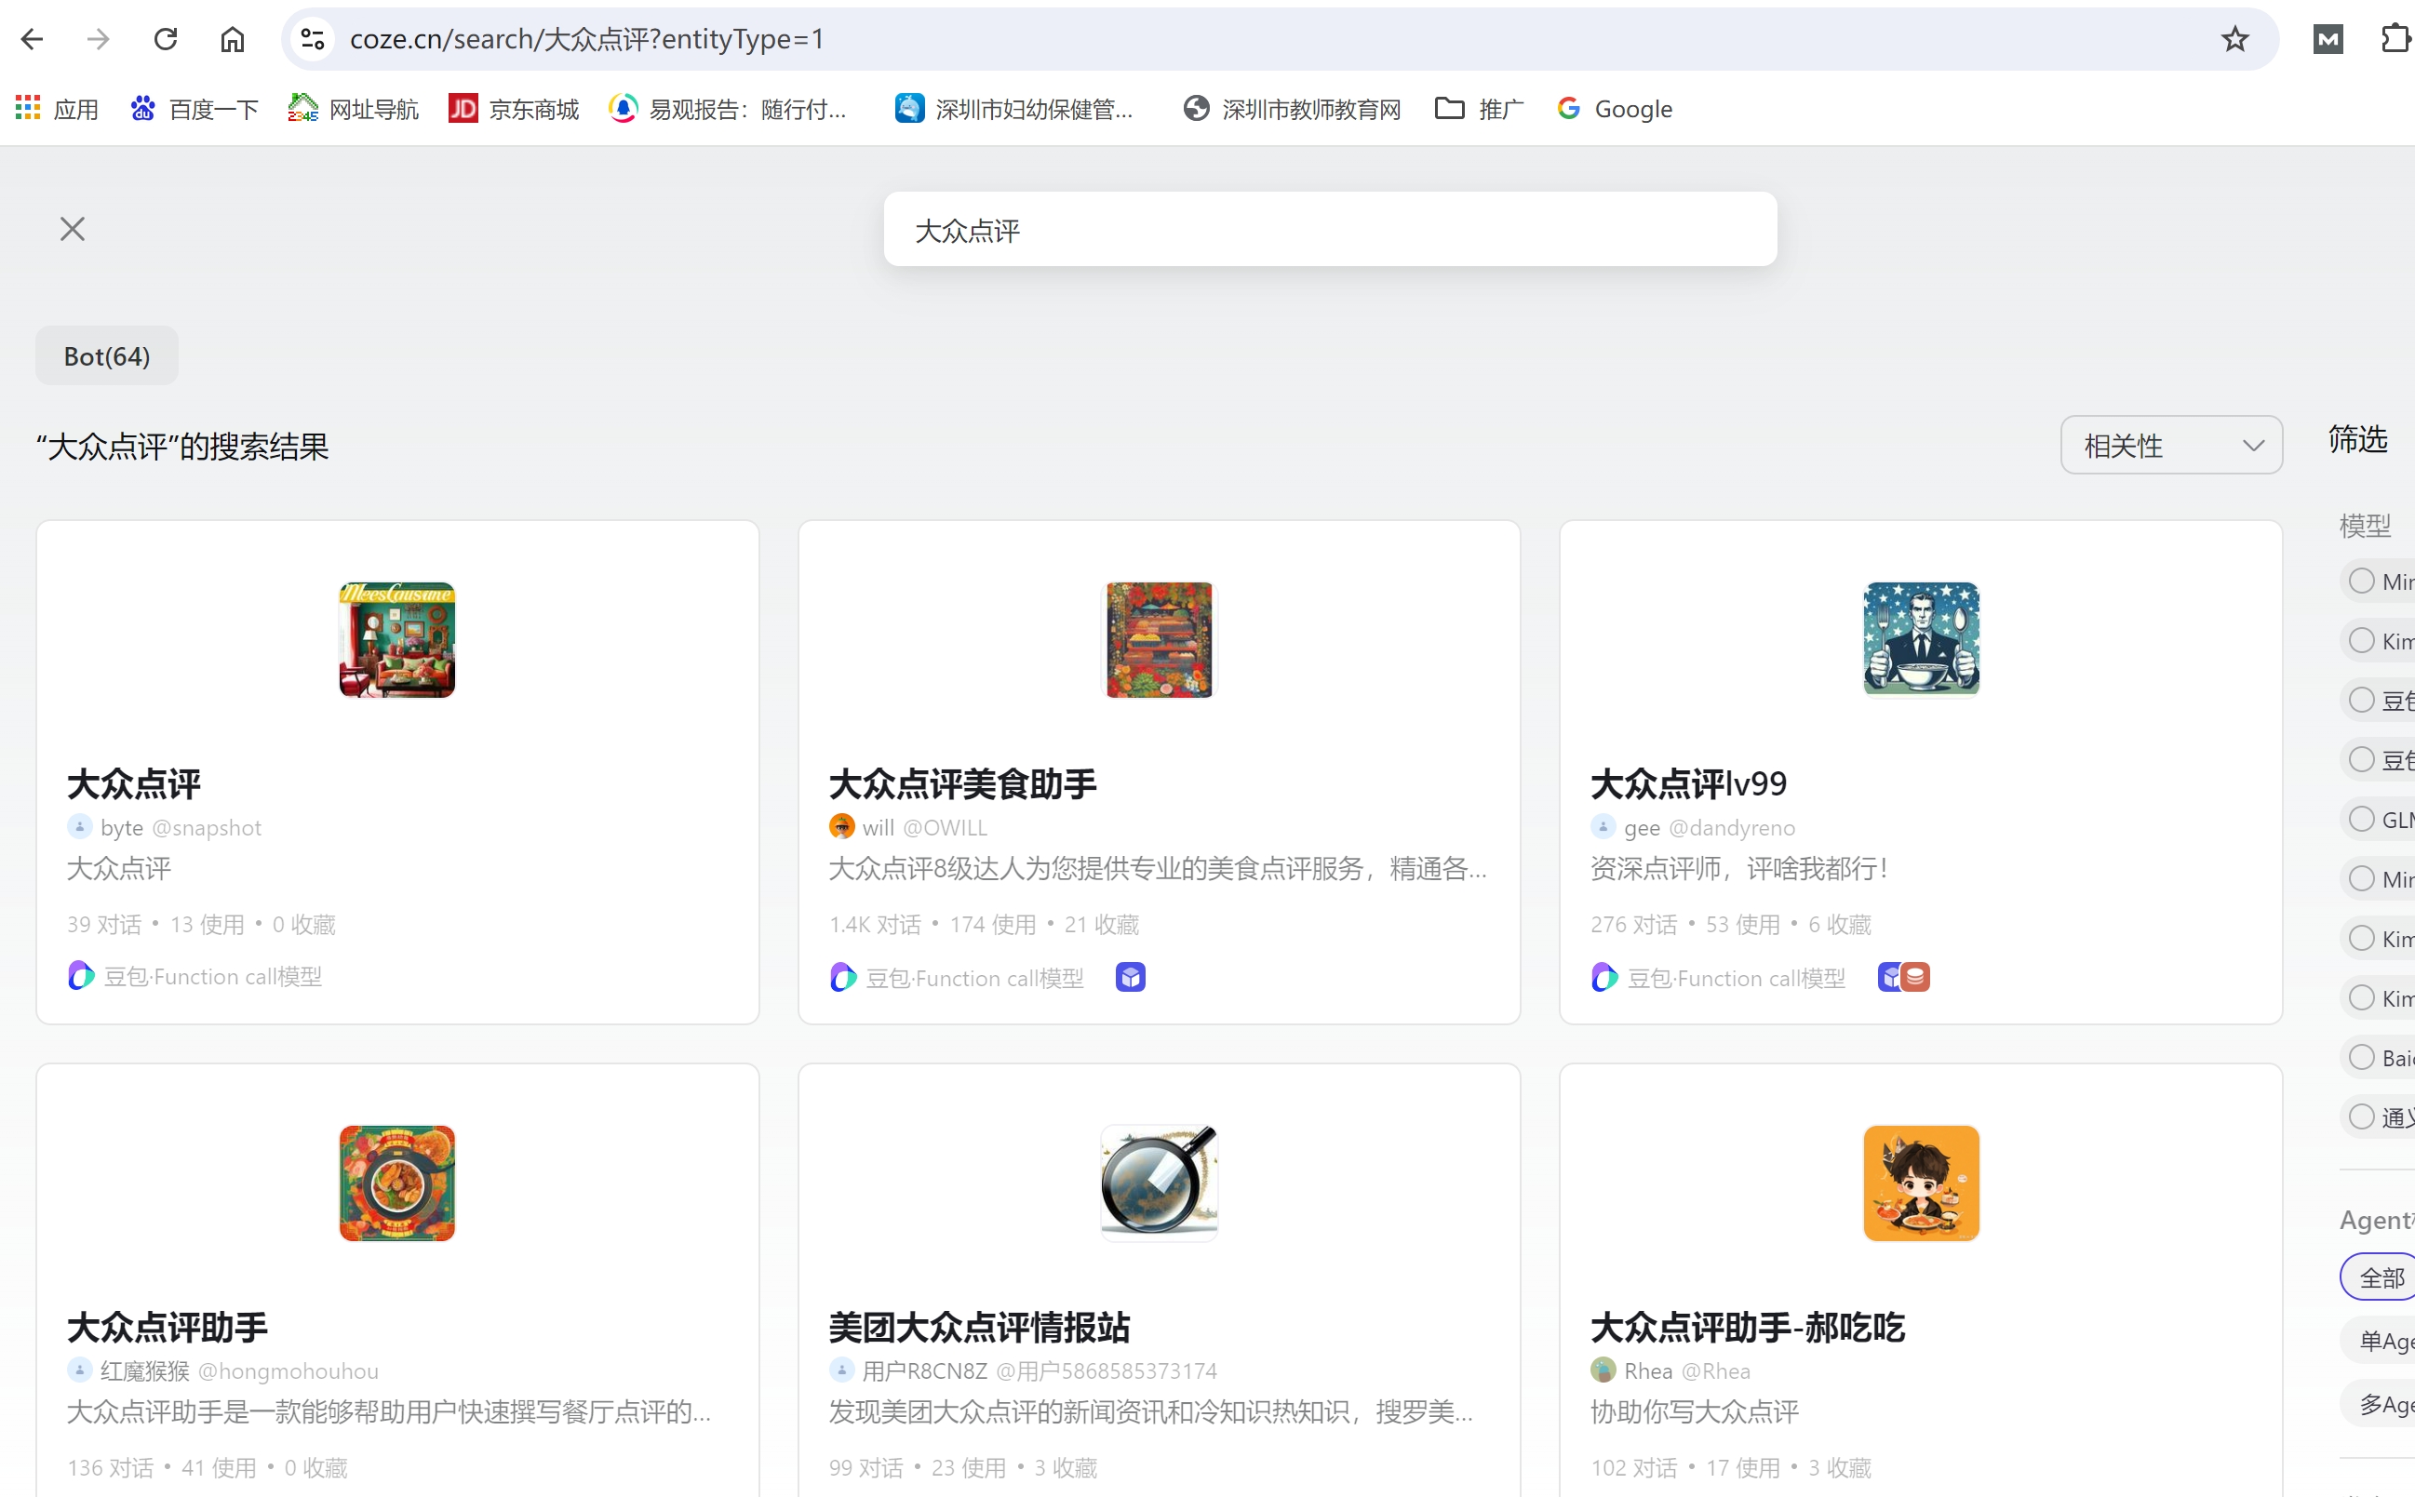This screenshot has width=2415, height=1497.
Task: Select the first model filter radio
Action: (x=2362, y=581)
